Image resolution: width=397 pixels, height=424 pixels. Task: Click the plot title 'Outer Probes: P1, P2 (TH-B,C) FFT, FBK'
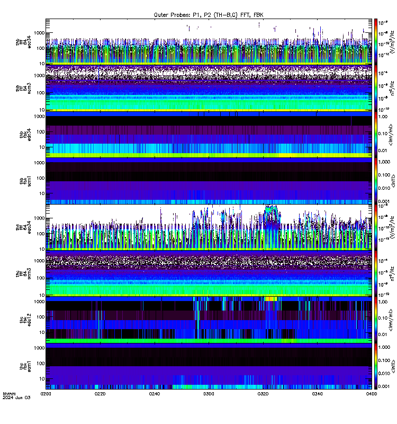(209, 15)
